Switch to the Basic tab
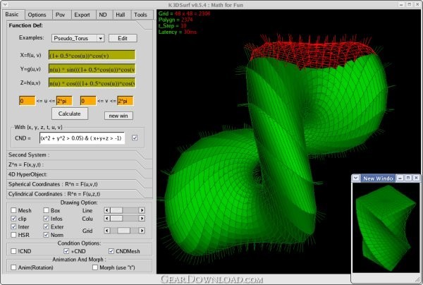423x285 pixels. pyautogui.click(x=13, y=15)
